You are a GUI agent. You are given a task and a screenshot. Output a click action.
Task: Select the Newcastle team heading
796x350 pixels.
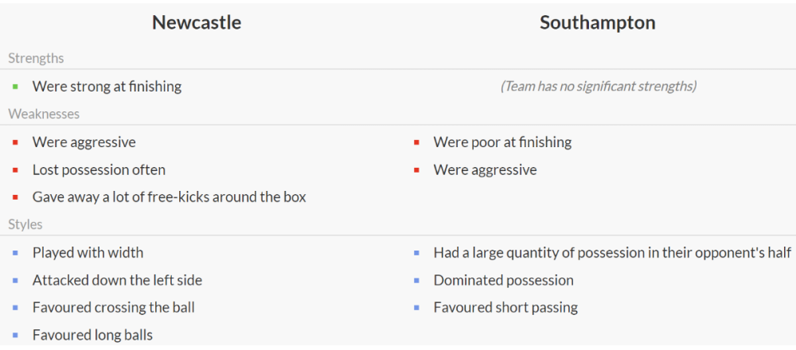click(x=197, y=23)
